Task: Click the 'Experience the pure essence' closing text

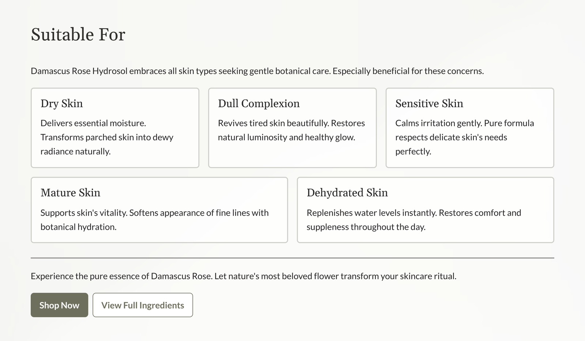Action: tap(244, 276)
